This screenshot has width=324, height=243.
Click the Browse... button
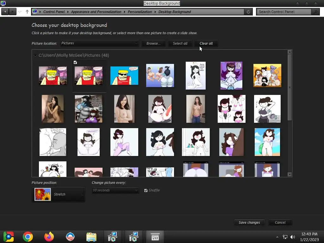tap(153, 43)
